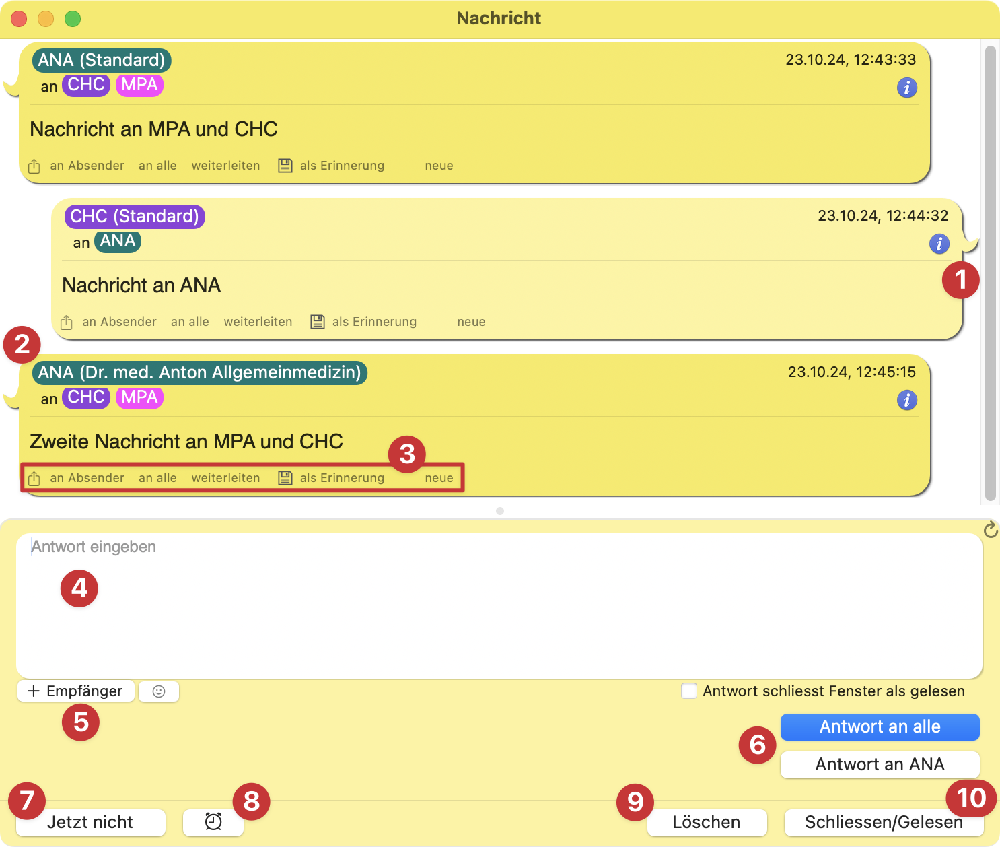Image resolution: width=1000 pixels, height=847 pixels.
Task: Click save icon beside 'als Erinnerung' in first message
Action: pos(285,166)
